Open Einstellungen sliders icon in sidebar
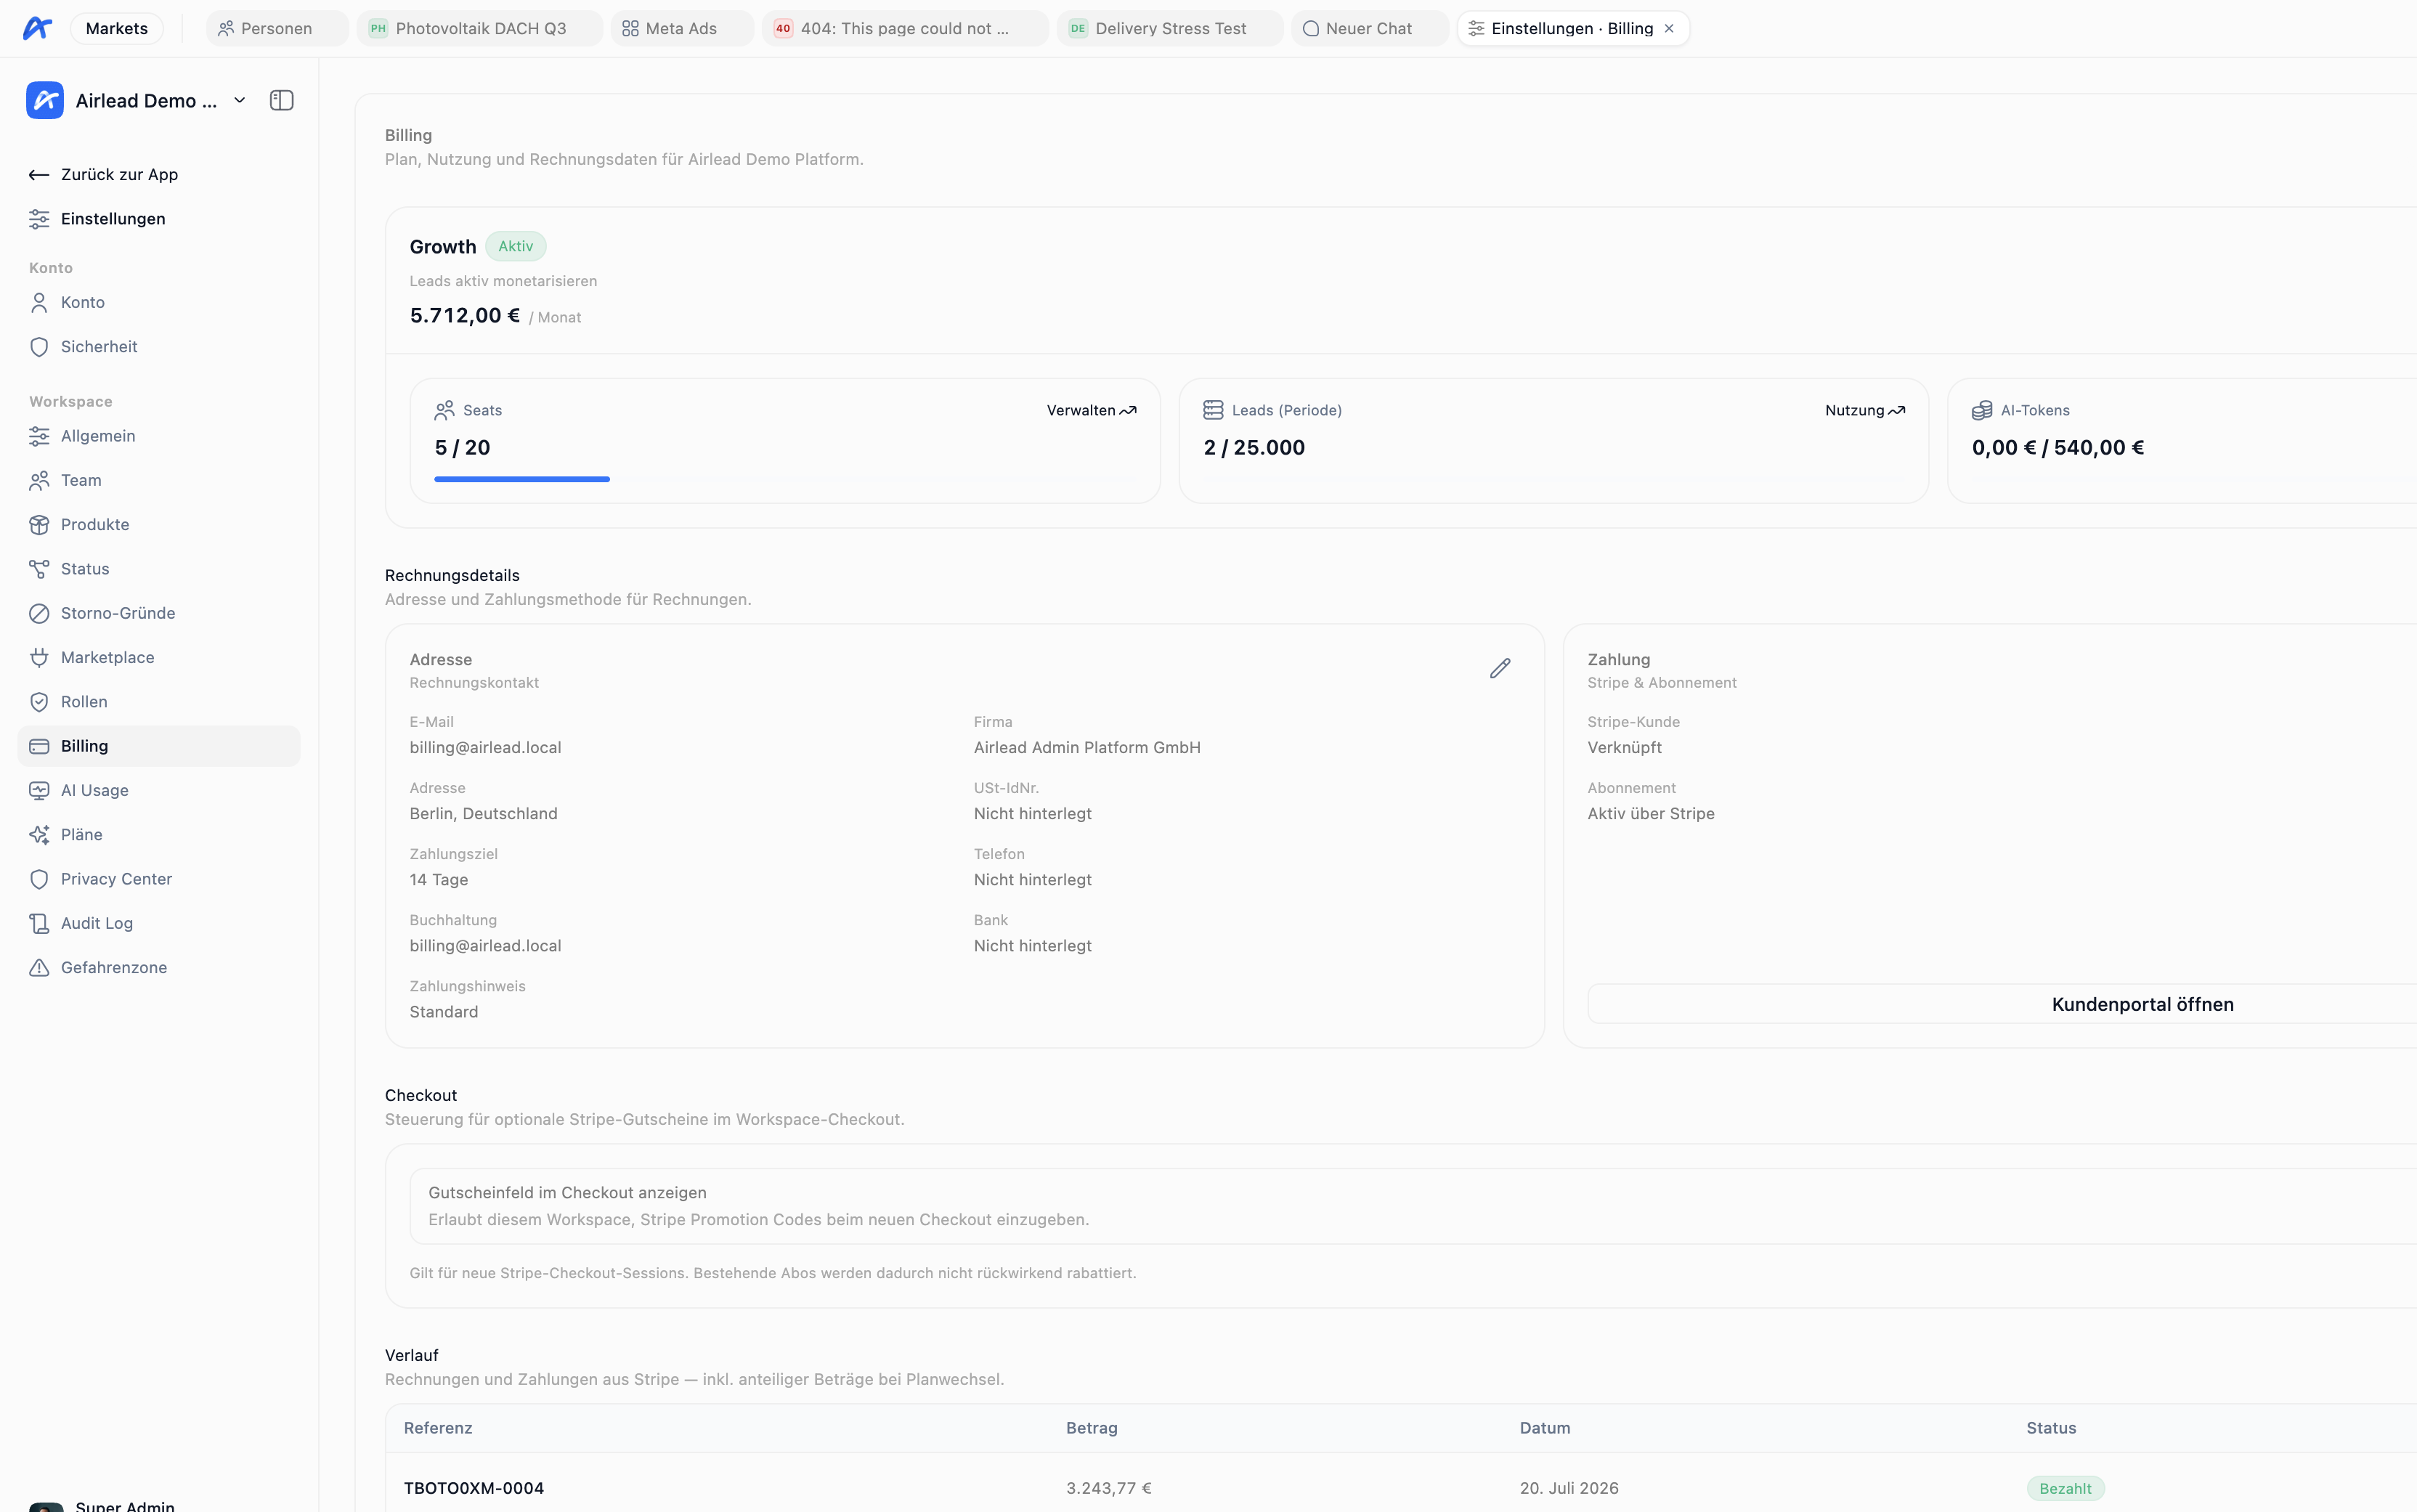Image resolution: width=2417 pixels, height=1512 pixels. click(39, 219)
